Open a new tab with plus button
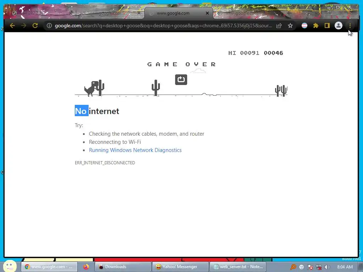The height and width of the screenshot is (272, 363). coord(289,13)
